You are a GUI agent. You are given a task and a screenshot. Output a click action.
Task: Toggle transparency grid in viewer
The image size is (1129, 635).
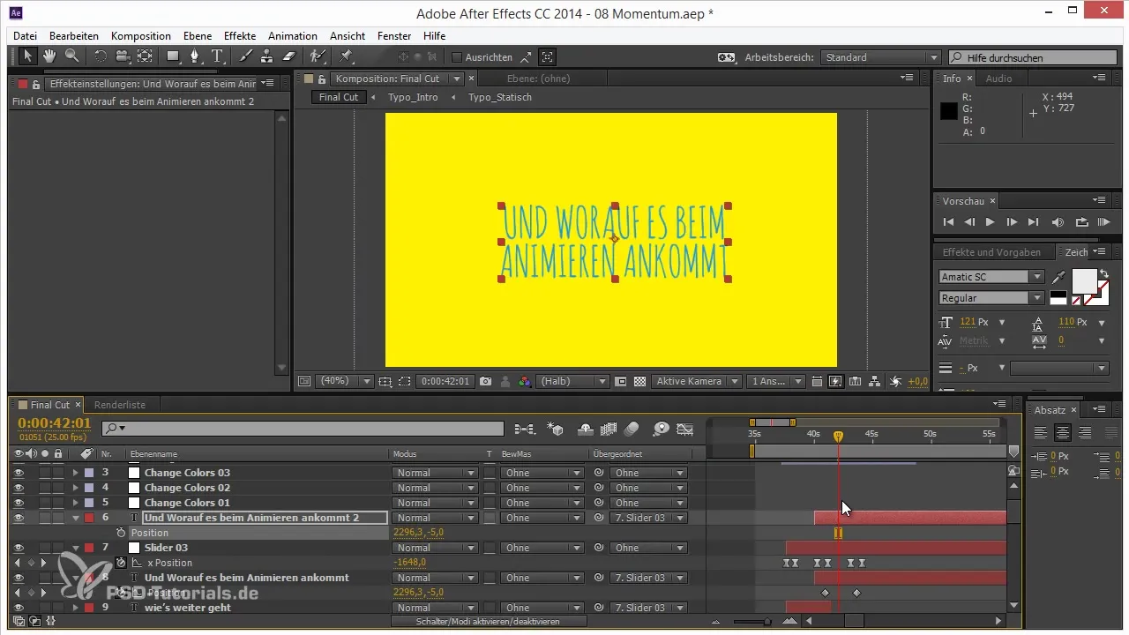coord(640,382)
